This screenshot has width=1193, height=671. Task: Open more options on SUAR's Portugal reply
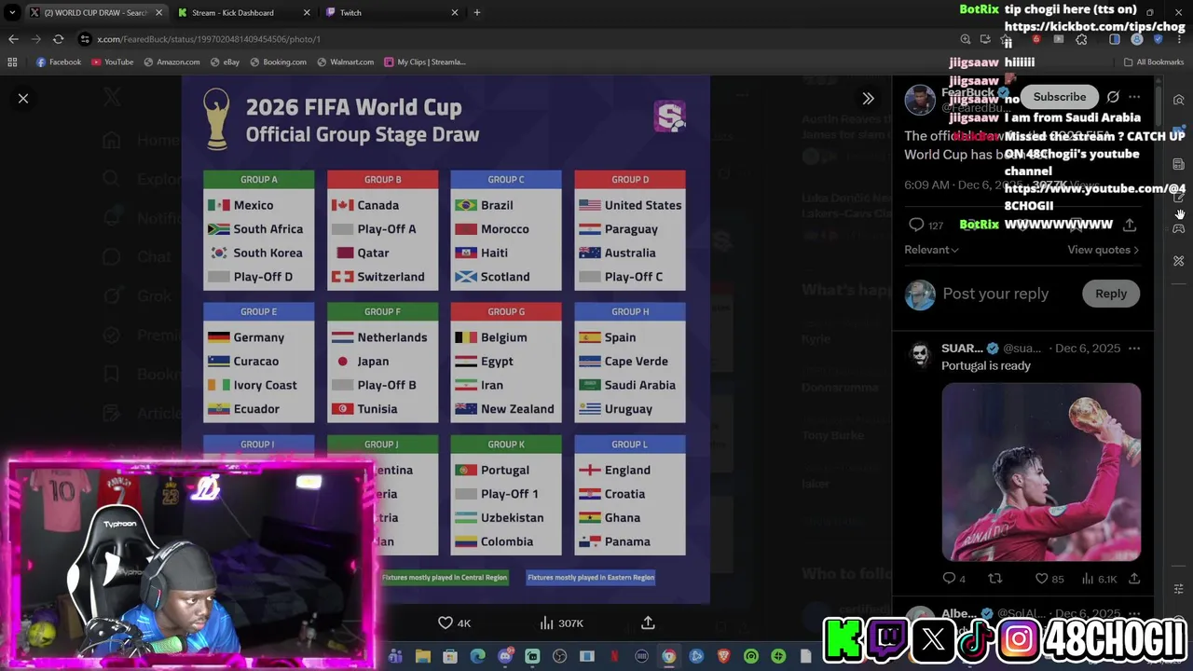coord(1134,349)
